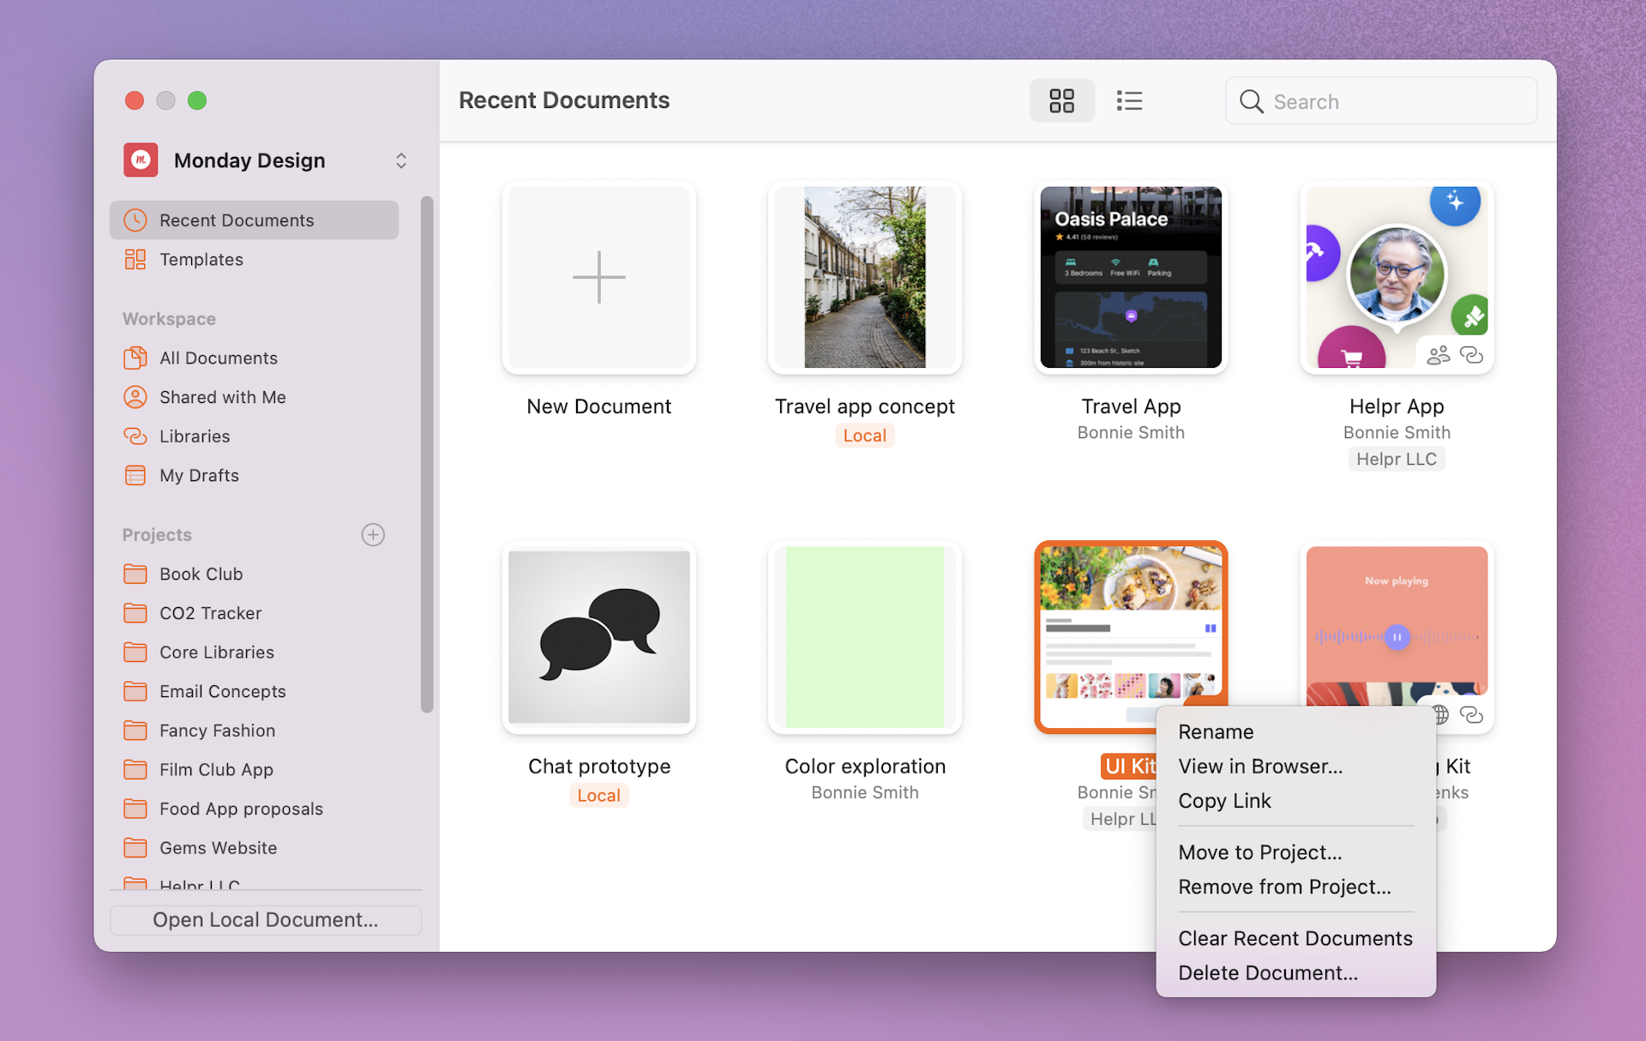Enable grid view layout

pyautogui.click(x=1061, y=100)
